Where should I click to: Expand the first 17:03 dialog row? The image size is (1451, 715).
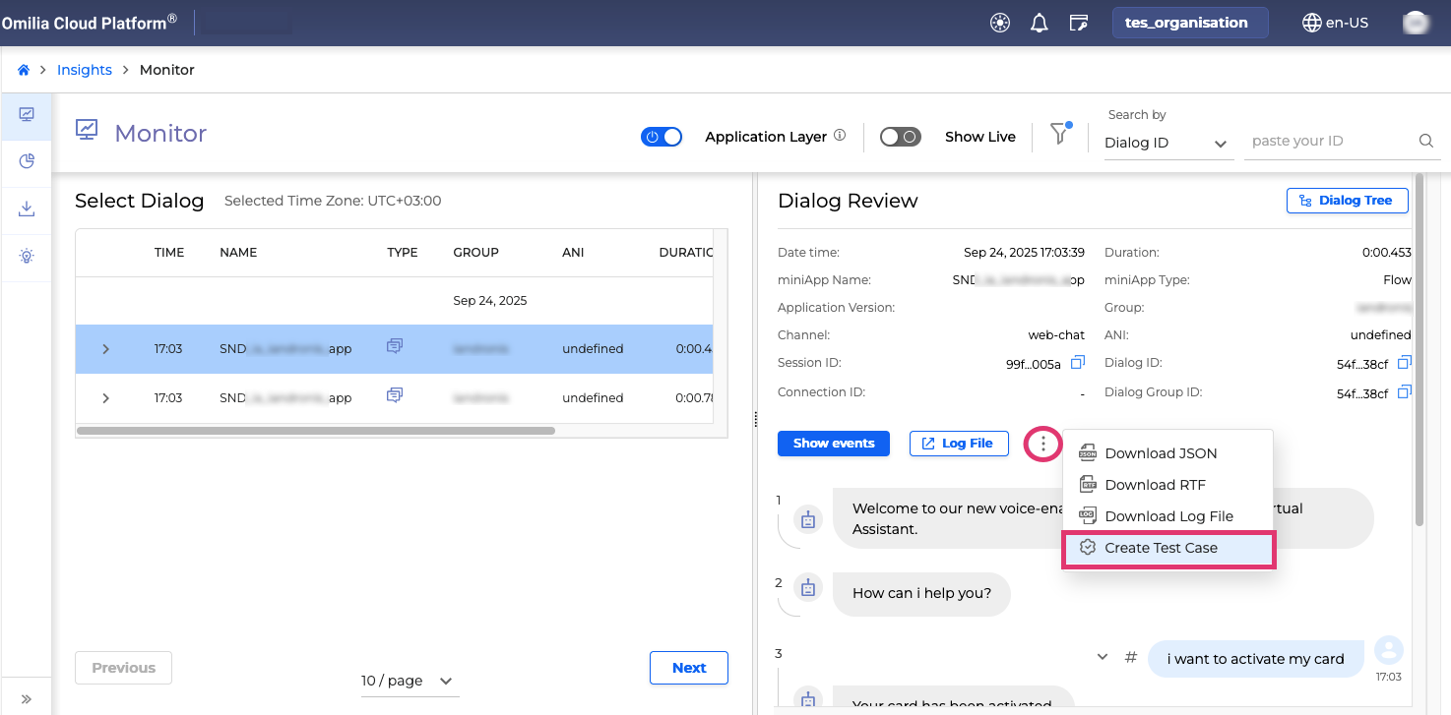pyautogui.click(x=105, y=349)
